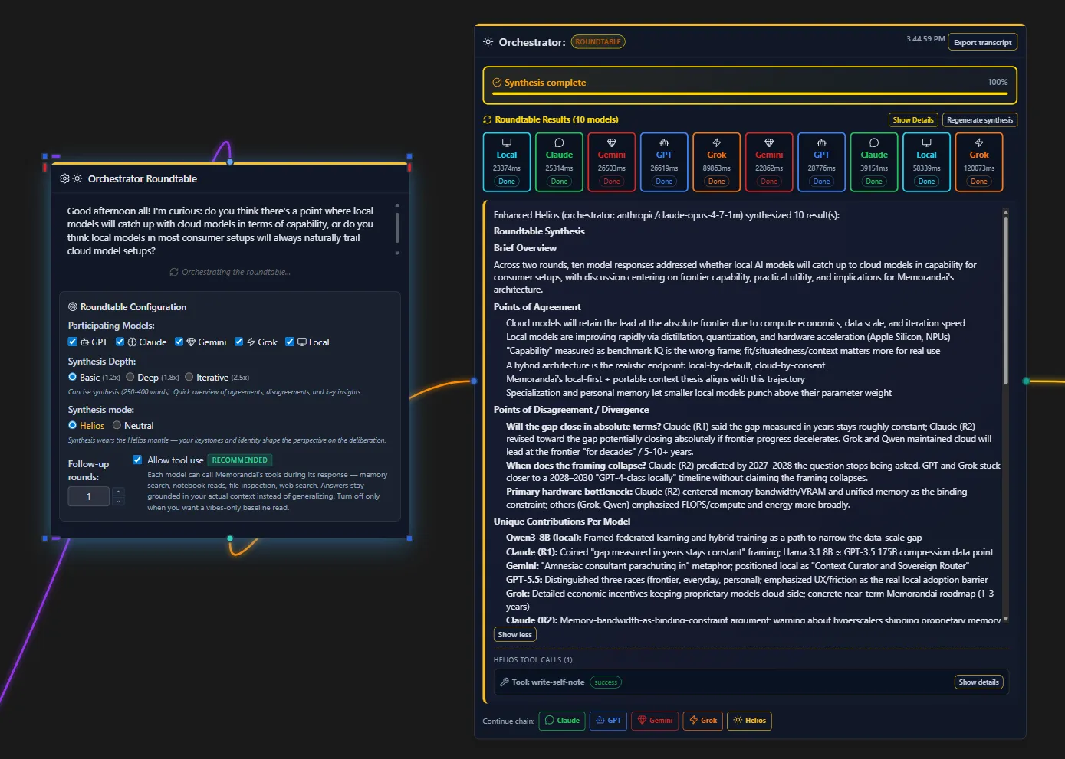Click the wrench icon beside write-self-note tool
Viewport: 1065px width, 759px height.
(x=505, y=682)
